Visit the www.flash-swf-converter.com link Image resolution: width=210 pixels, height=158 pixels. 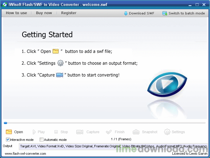coord(25,154)
